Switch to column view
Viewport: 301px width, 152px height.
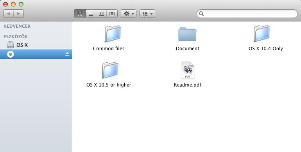101,14
